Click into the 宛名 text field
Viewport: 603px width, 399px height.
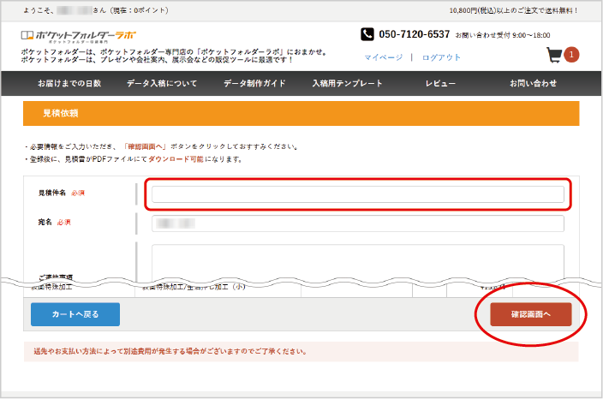click(x=357, y=223)
